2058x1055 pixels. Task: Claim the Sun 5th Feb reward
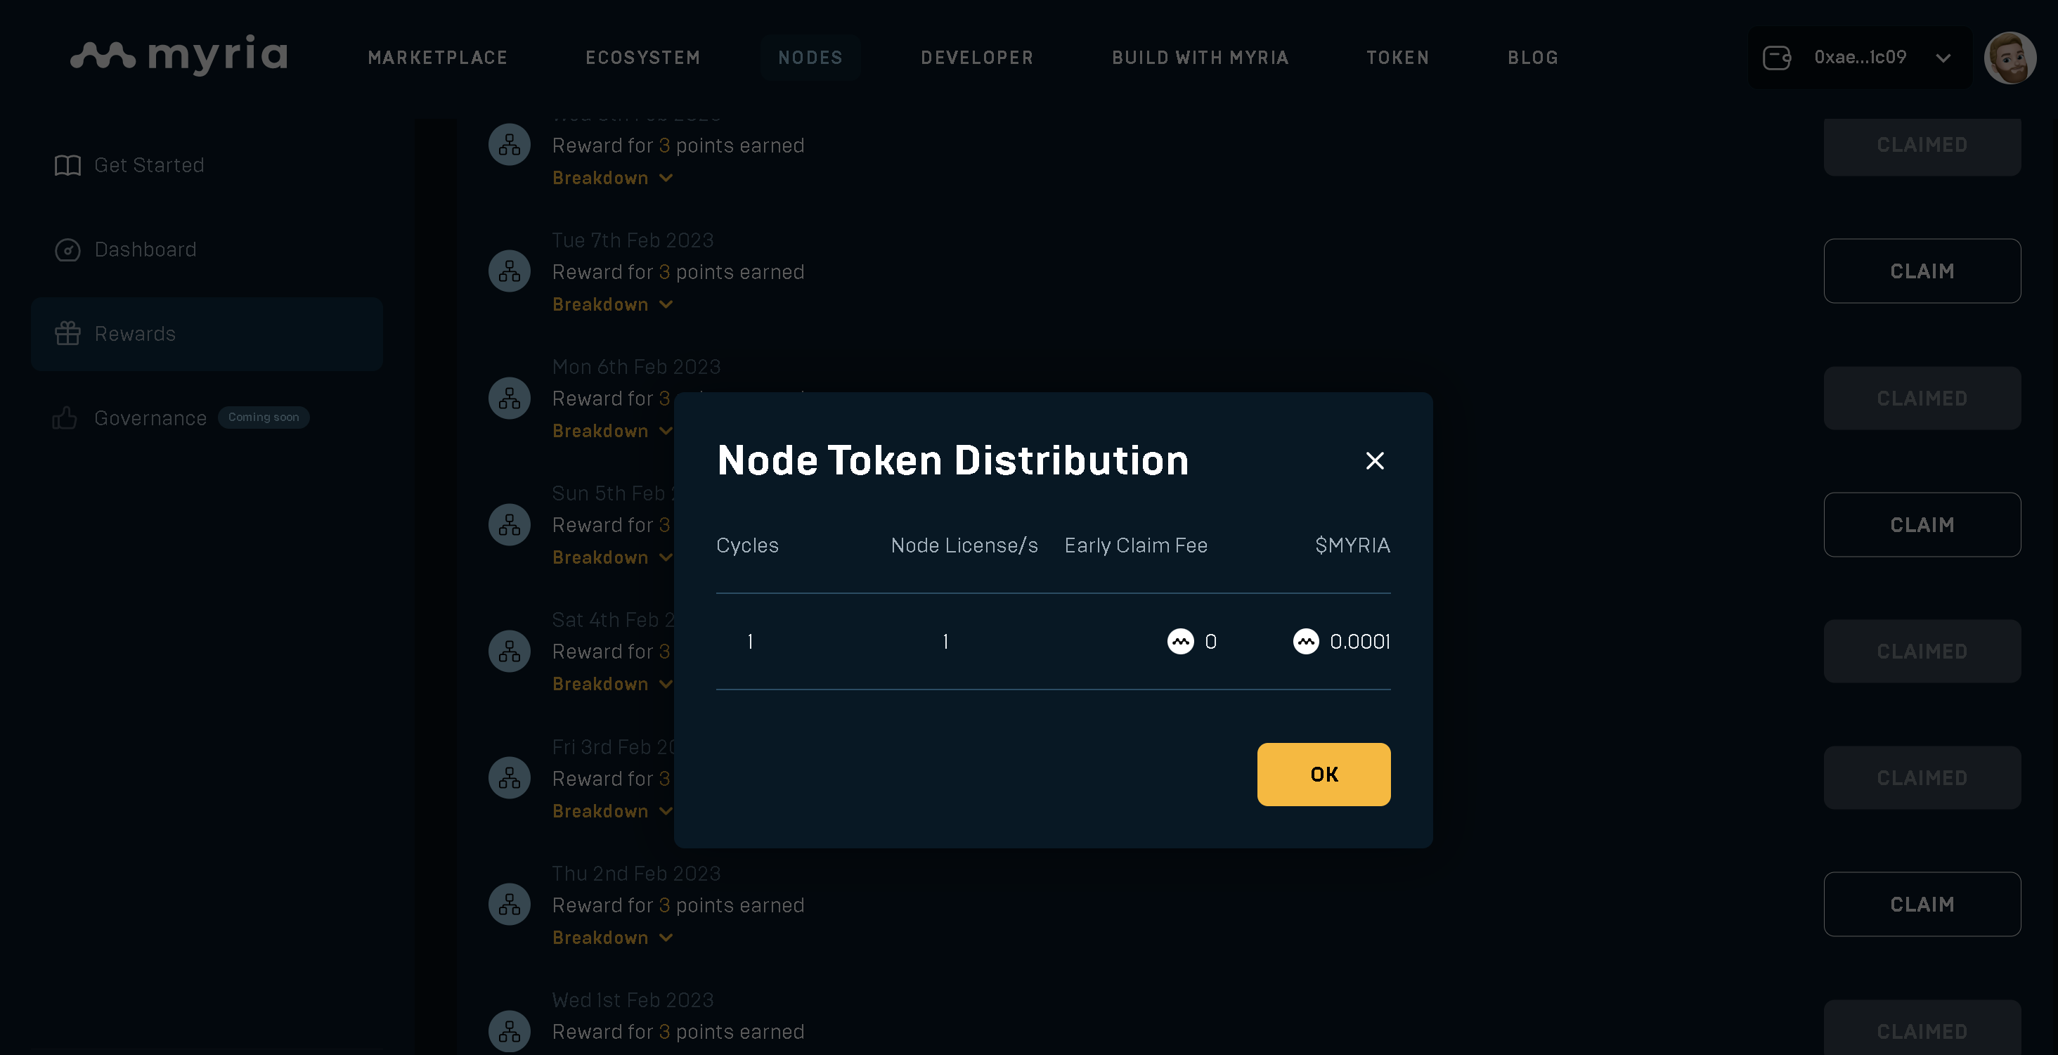coord(1922,525)
